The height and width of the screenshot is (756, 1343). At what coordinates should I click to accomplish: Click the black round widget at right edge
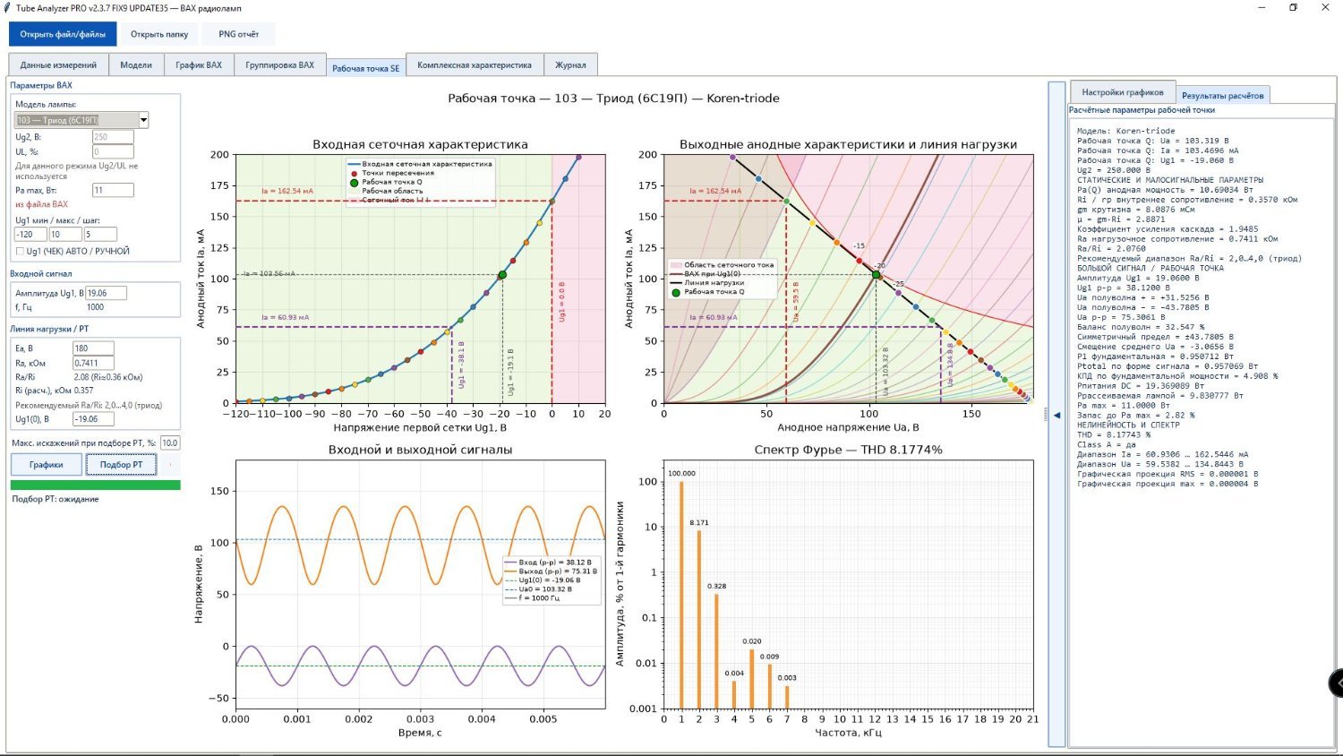click(x=1336, y=683)
